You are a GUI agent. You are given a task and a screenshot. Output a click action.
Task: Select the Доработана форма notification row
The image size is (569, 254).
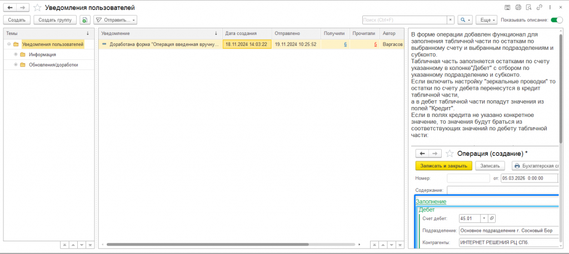251,44
